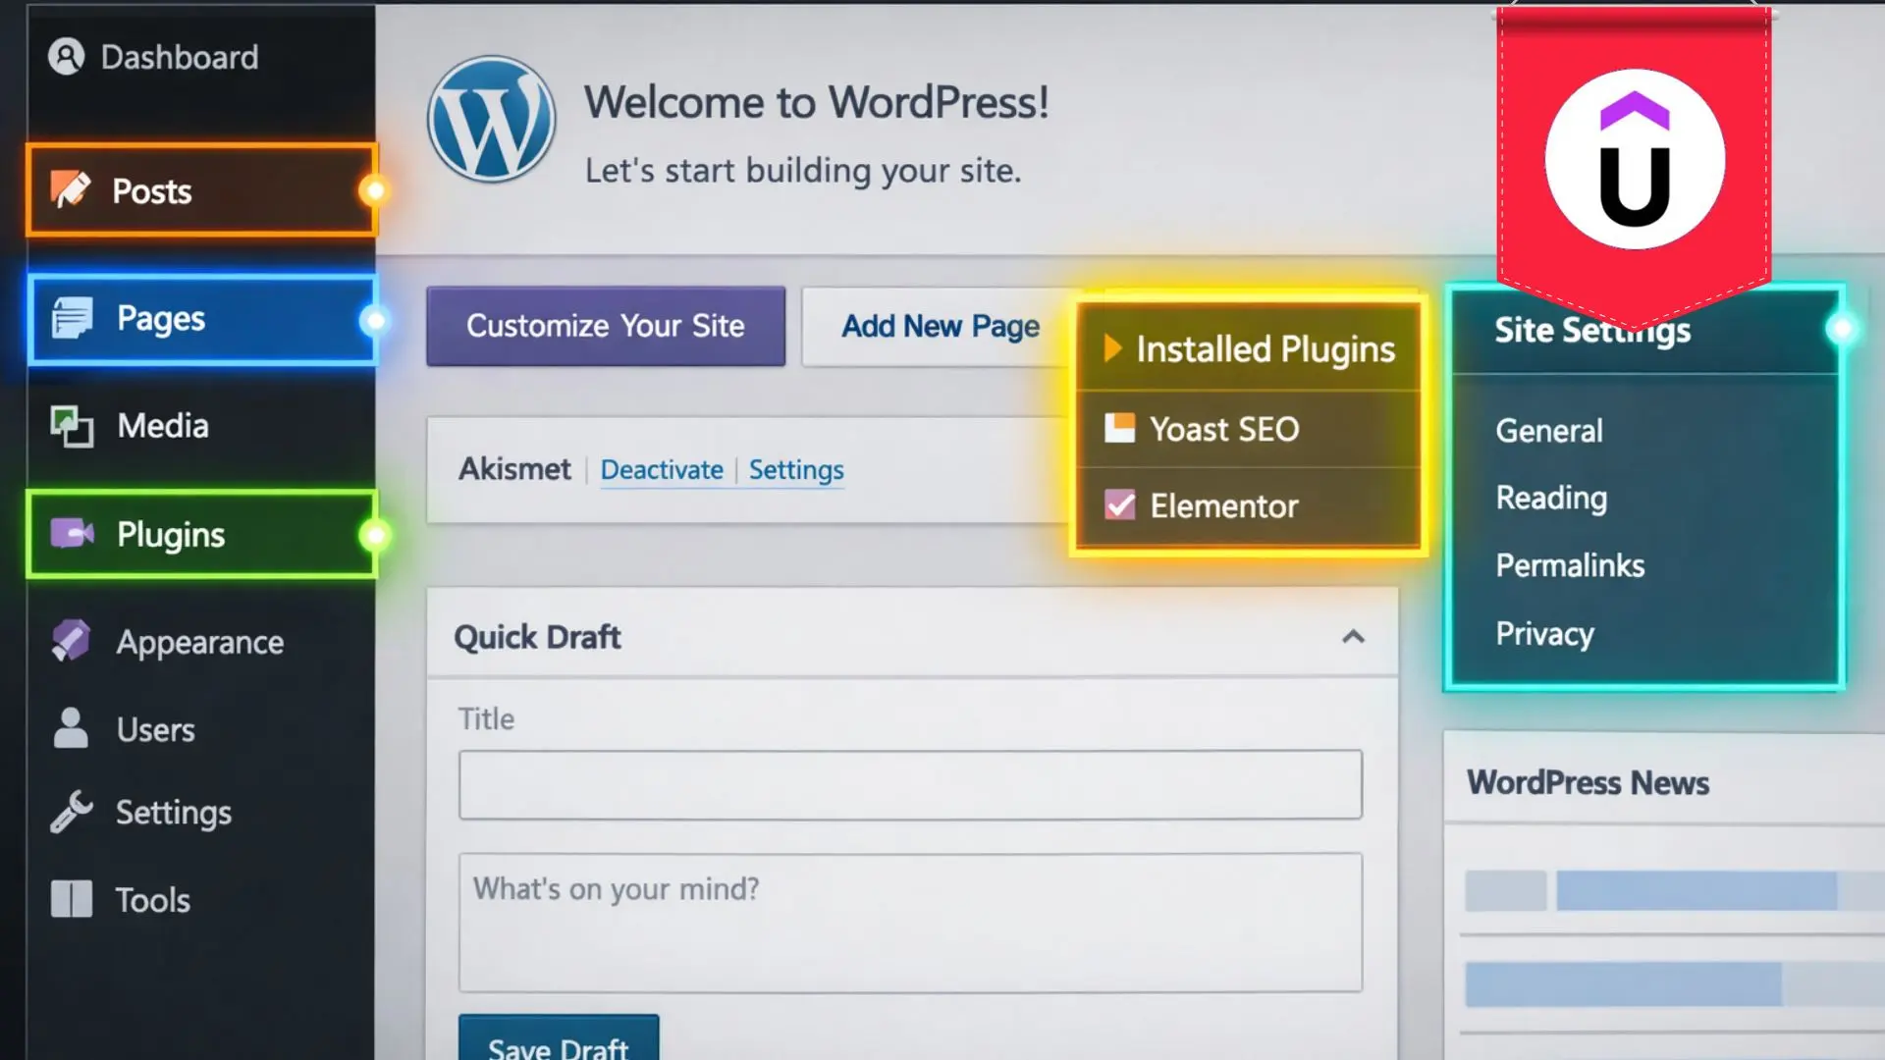Screen dimensions: 1885x1060
Task: Open Tools using its sidebar icon
Action: (x=70, y=898)
